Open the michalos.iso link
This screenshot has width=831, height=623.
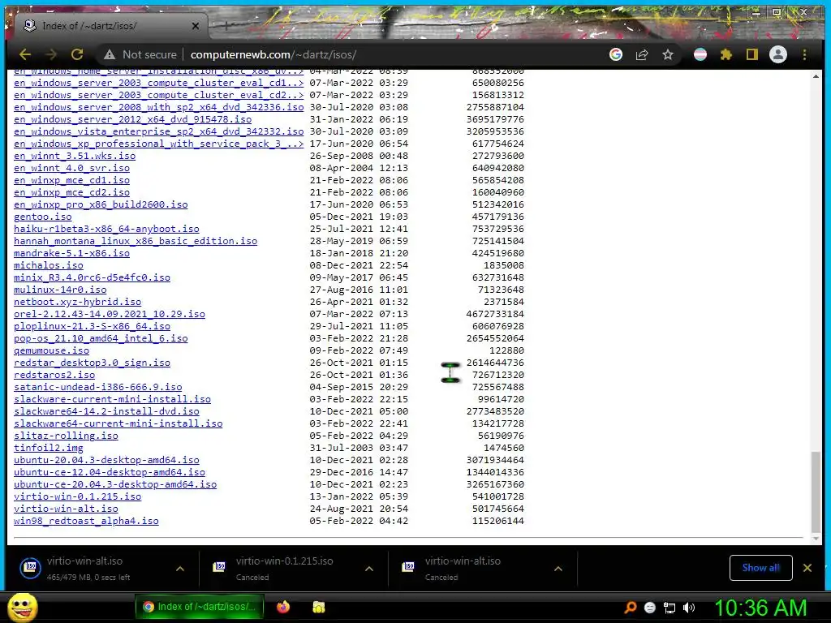click(49, 265)
